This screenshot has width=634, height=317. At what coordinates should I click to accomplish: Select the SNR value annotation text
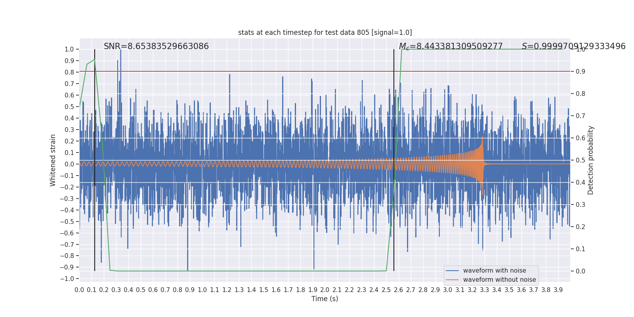click(x=156, y=46)
